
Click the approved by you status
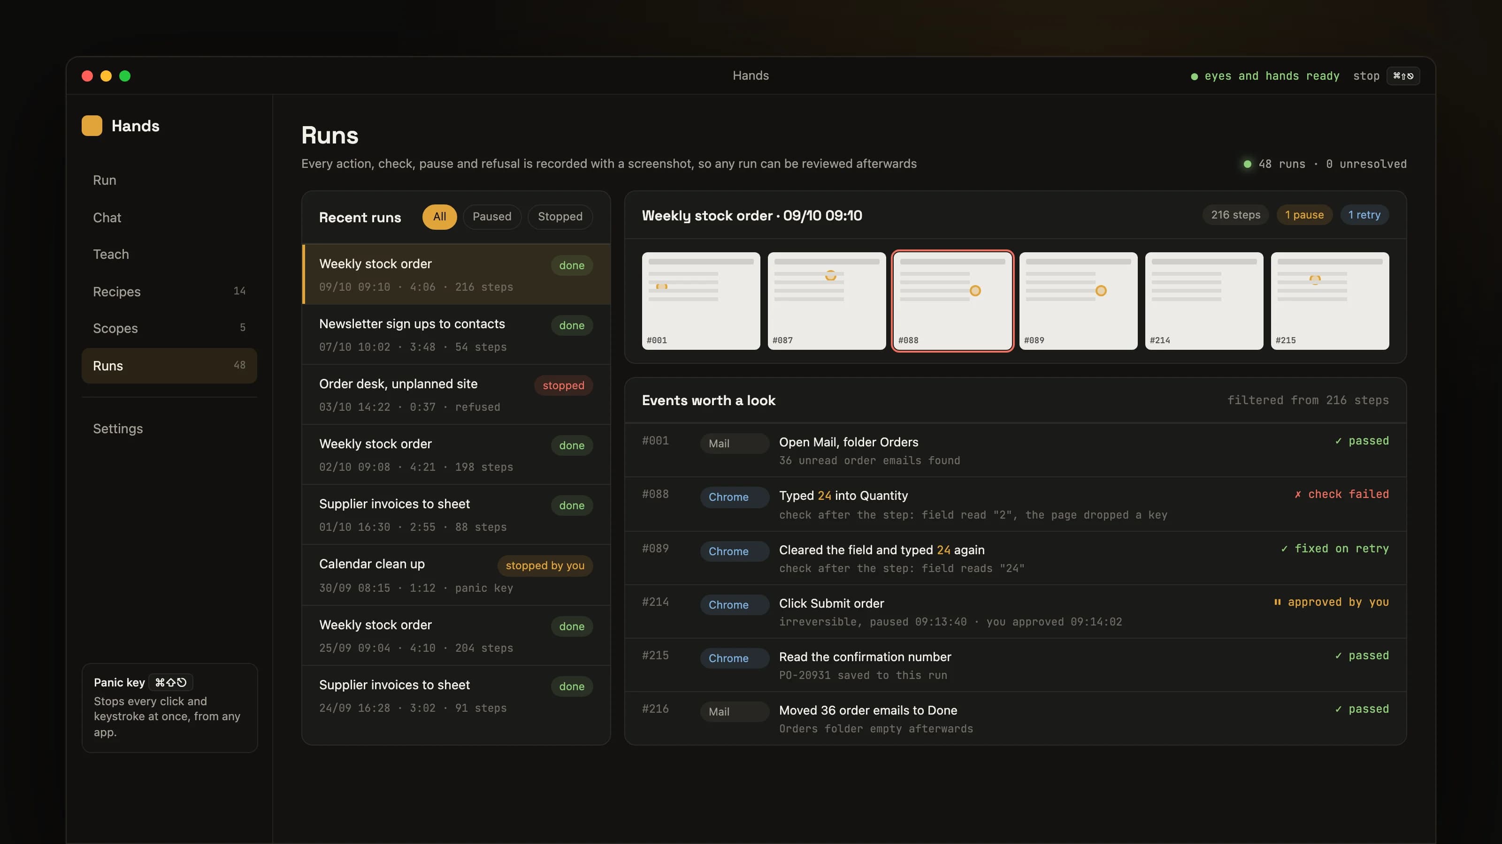(1331, 602)
